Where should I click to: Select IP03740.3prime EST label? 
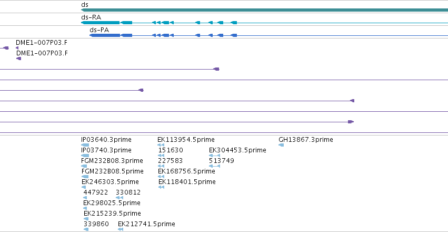pos(106,150)
